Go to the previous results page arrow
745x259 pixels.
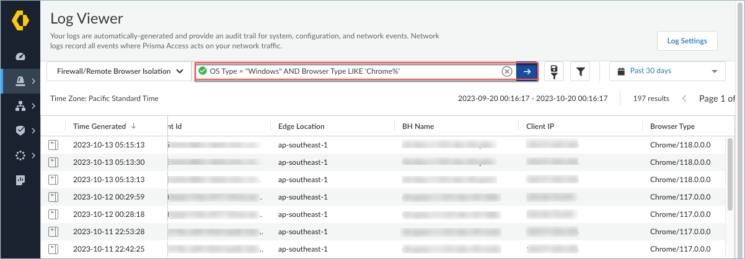tap(684, 99)
